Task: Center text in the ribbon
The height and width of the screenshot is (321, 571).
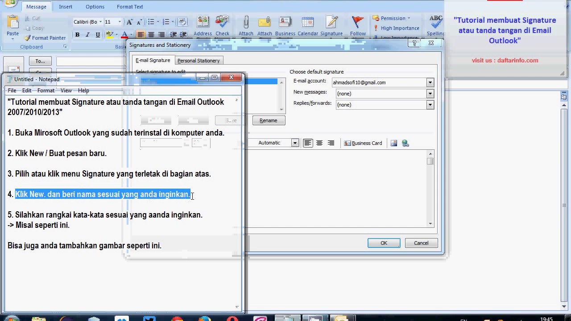Action: point(151,35)
